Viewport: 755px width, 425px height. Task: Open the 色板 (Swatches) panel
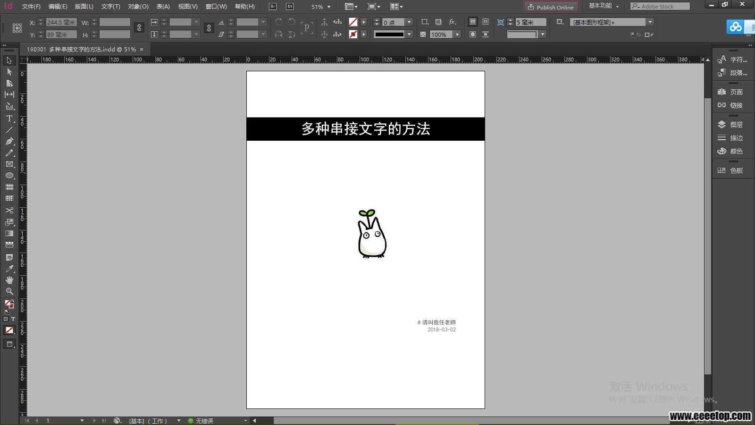pyautogui.click(x=730, y=170)
